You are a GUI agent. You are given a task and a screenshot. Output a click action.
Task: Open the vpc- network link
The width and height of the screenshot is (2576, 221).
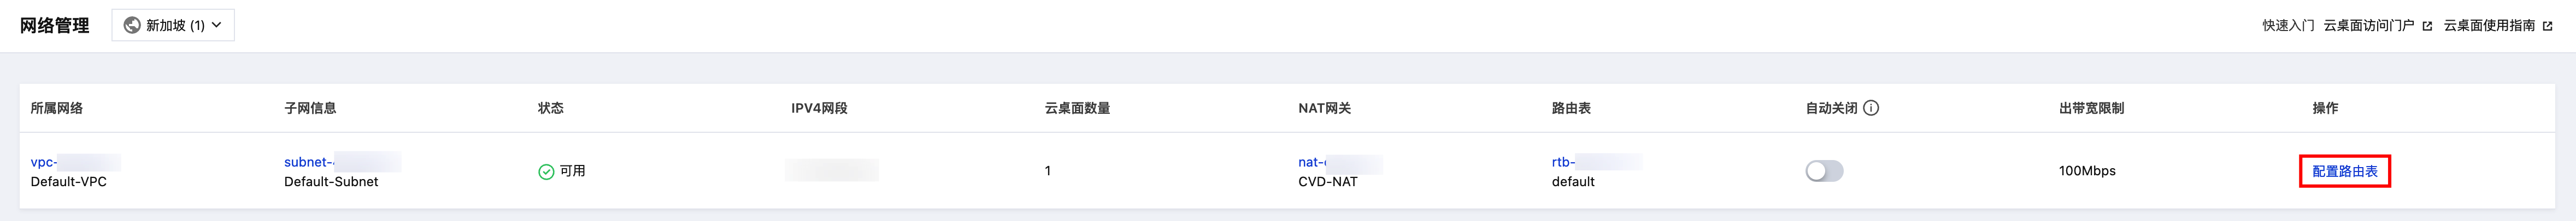tap(44, 162)
